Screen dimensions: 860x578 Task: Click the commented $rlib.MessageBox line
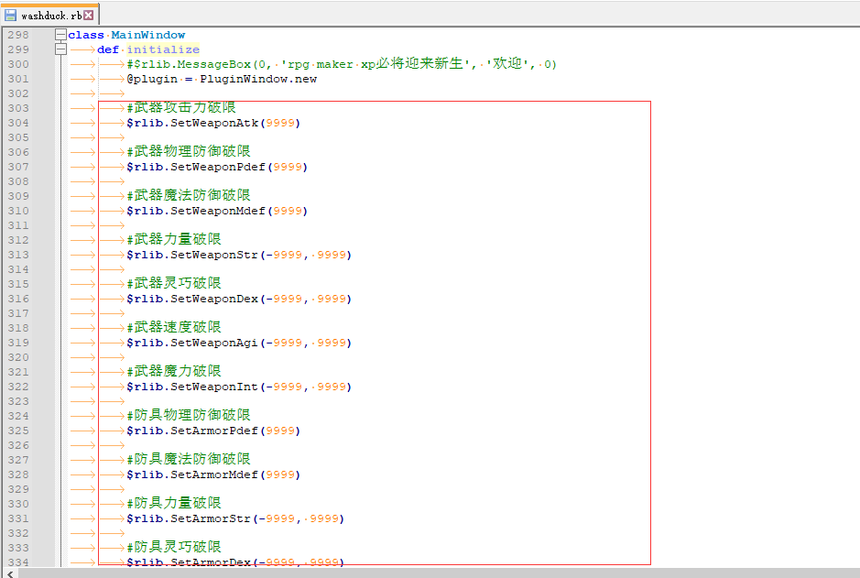pos(342,64)
